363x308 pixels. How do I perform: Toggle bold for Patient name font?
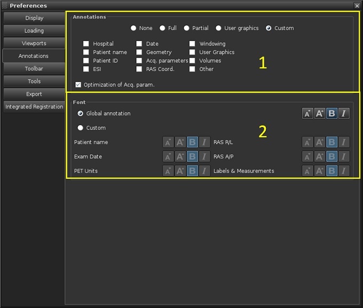(x=193, y=143)
